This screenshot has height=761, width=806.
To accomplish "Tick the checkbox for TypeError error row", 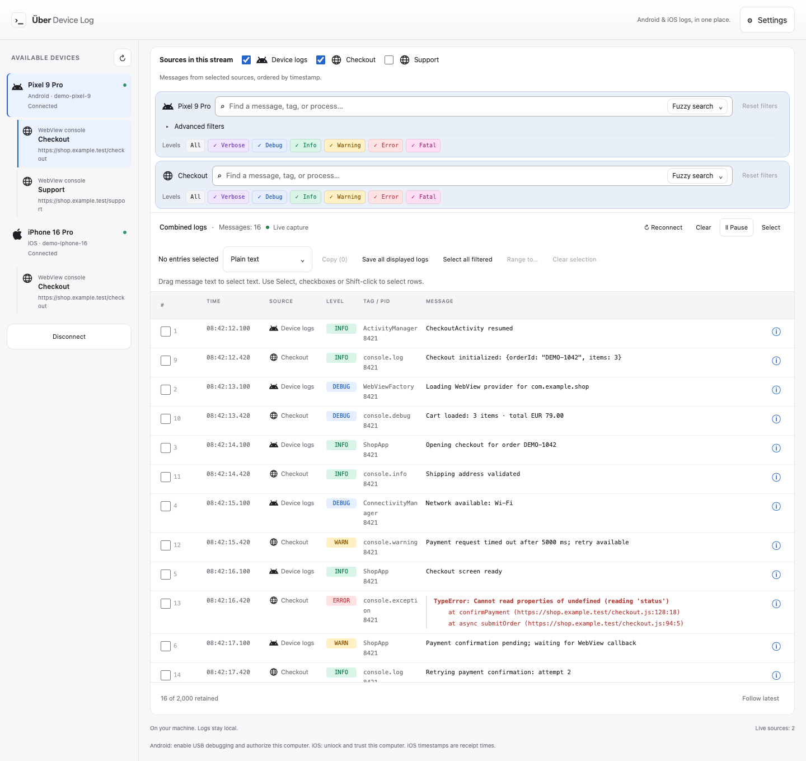I will [x=166, y=604].
